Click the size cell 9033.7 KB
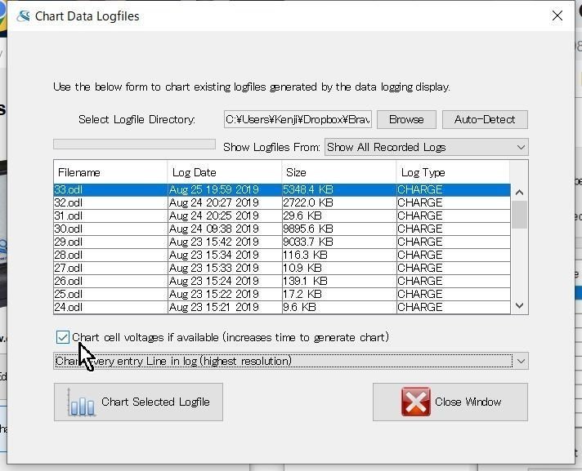The width and height of the screenshot is (582, 471). [307, 242]
